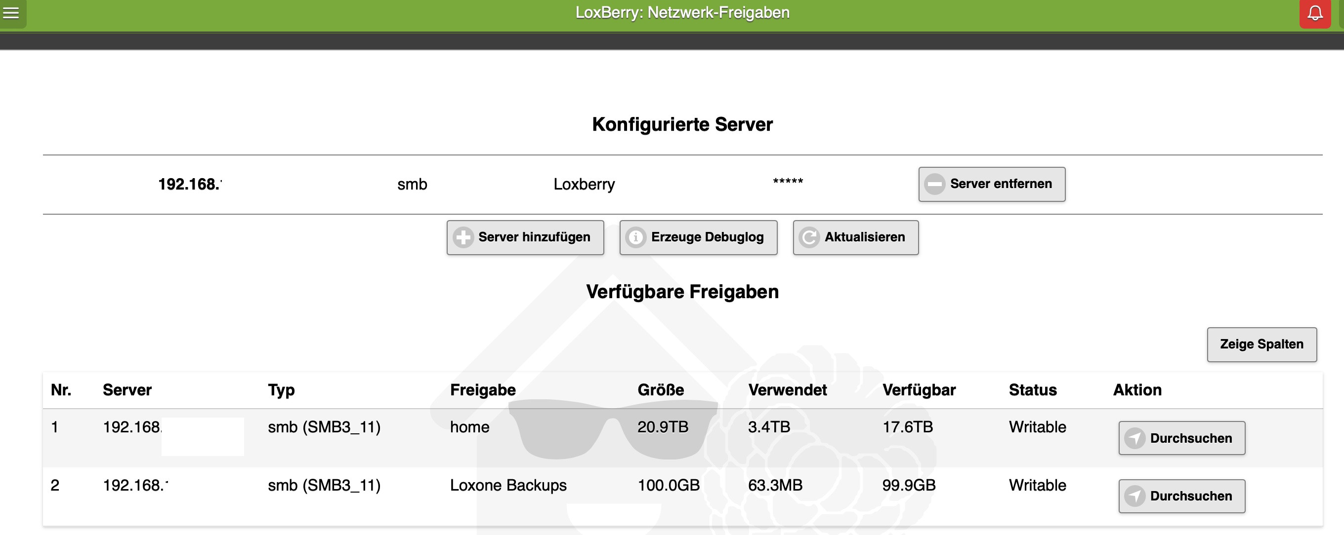
Task: Click Server entfernen button text
Action: click(1000, 184)
